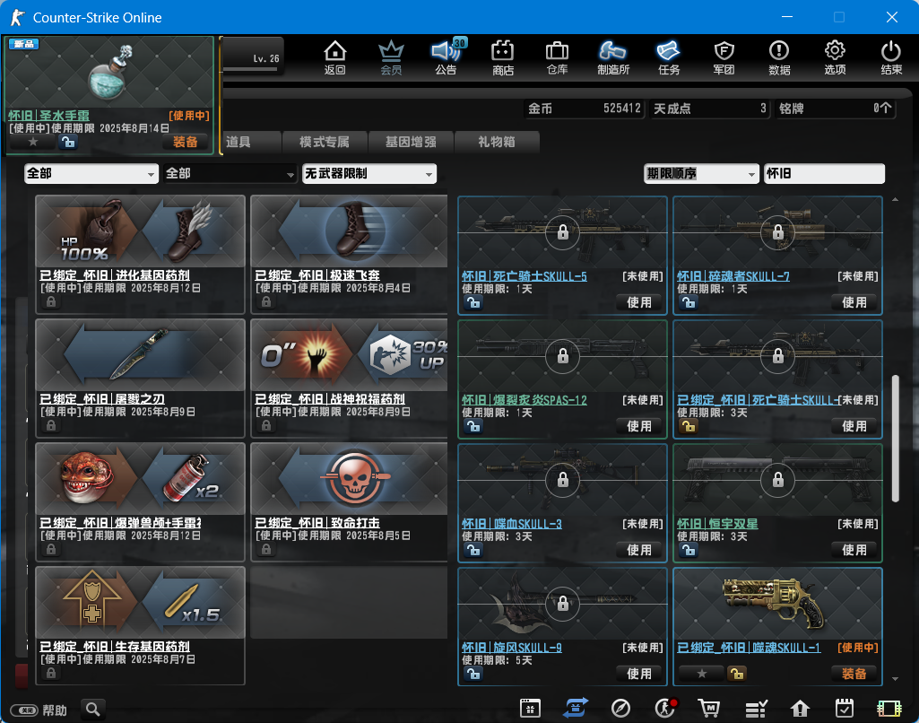Click 装备 on 圣水手雷 card
The width and height of the screenshot is (919, 723).
pyautogui.click(x=186, y=142)
